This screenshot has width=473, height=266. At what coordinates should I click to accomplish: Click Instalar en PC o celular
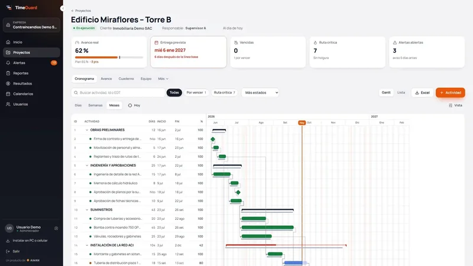click(27, 241)
